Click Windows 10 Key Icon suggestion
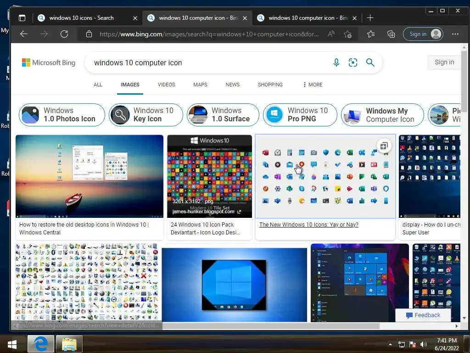 (x=145, y=114)
